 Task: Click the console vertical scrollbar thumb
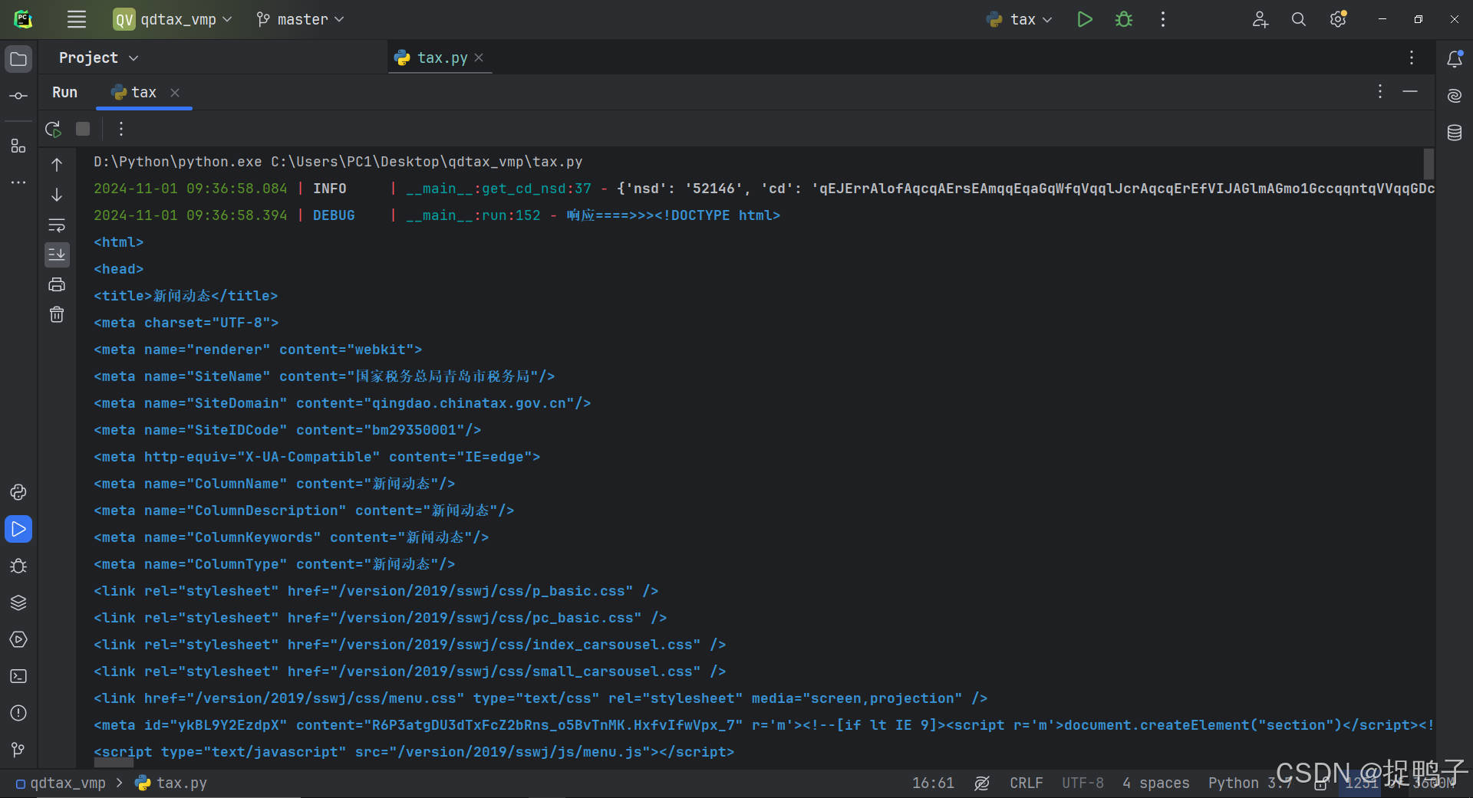point(1429,163)
